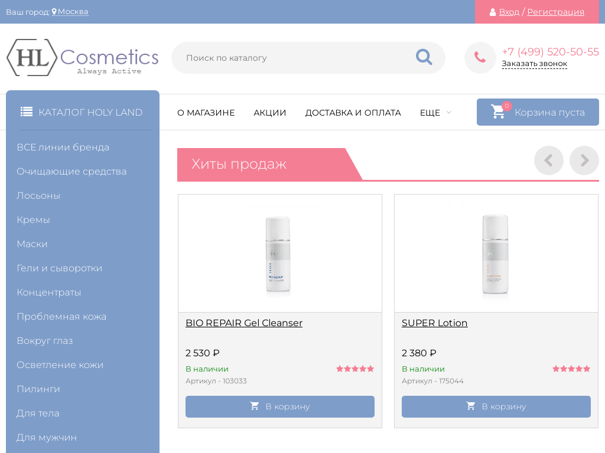Viewport: 605px width, 453px height.
Task: Open the АКЦИИ menu item
Action: coord(269,113)
